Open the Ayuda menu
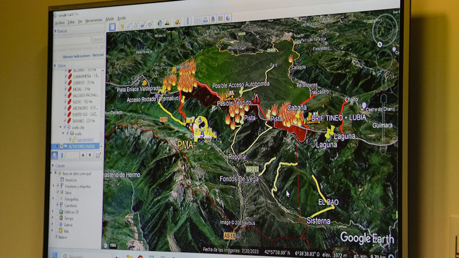This screenshot has height=258, width=459. [x=121, y=18]
